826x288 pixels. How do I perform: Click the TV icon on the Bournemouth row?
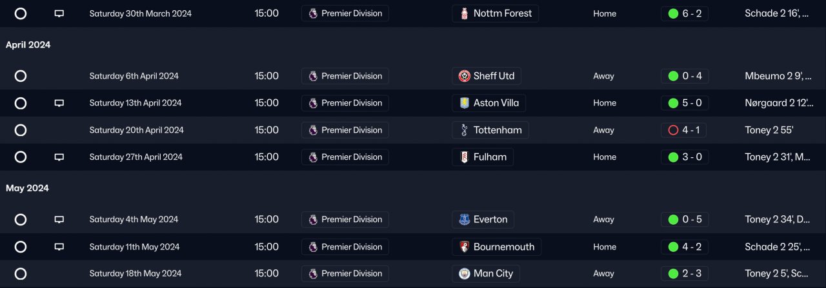pos(59,247)
